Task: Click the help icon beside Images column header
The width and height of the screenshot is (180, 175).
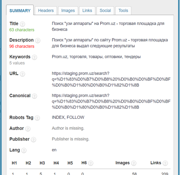Action: [134, 163]
